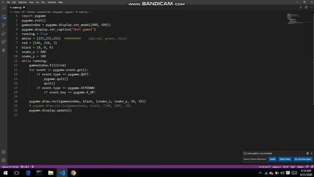Image resolution: width=314 pixels, height=177 pixels.
Task: Select Python language mode in status bar
Action: click(x=300, y=167)
